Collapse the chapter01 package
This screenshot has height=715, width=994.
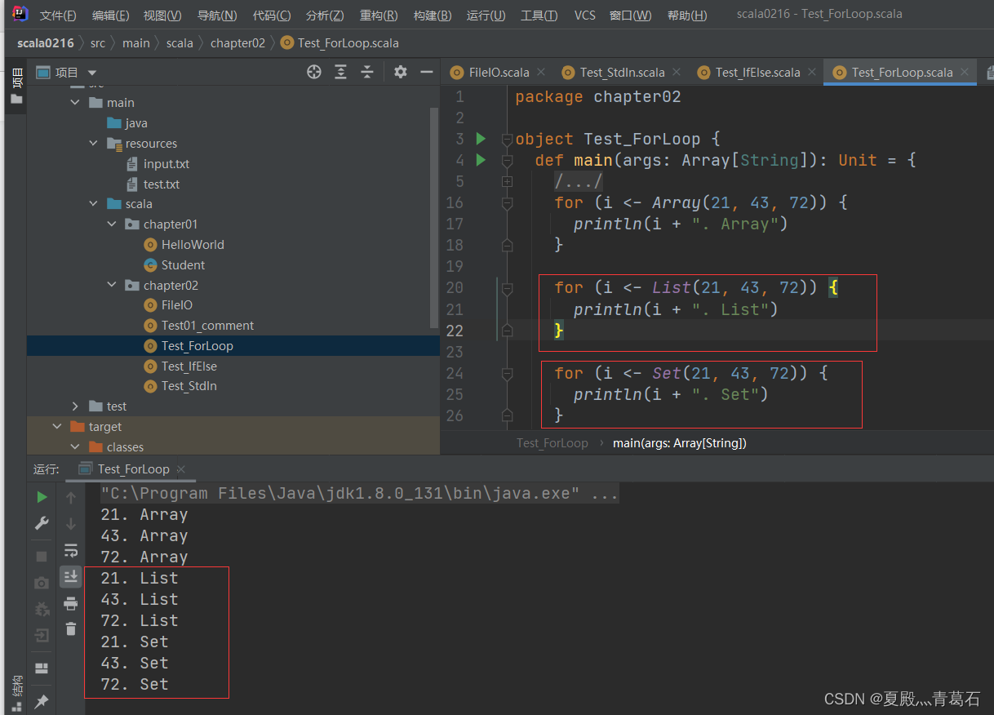tap(112, 224)
